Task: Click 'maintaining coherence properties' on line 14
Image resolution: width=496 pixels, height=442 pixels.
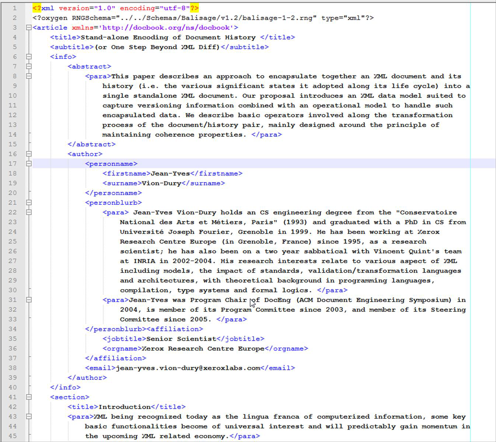Action: coord(172,135)
